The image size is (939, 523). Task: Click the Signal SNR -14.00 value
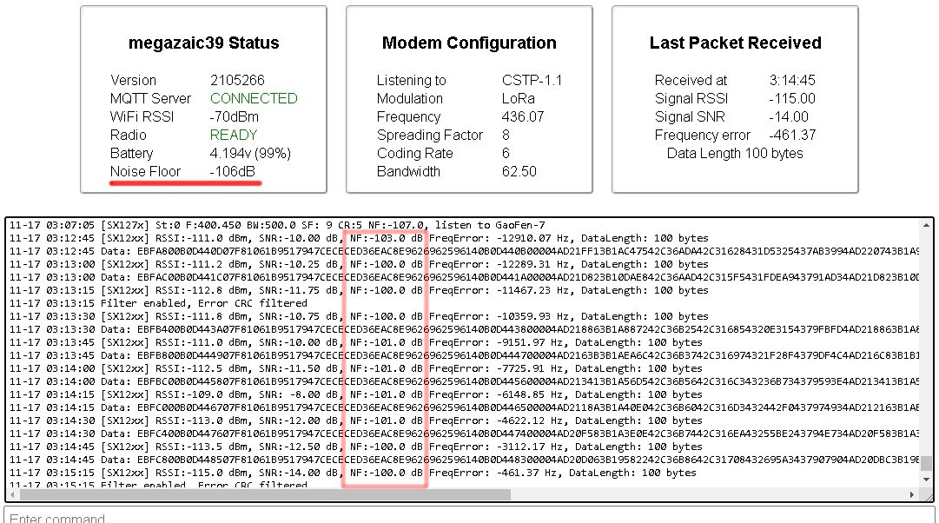coord(789,116)
